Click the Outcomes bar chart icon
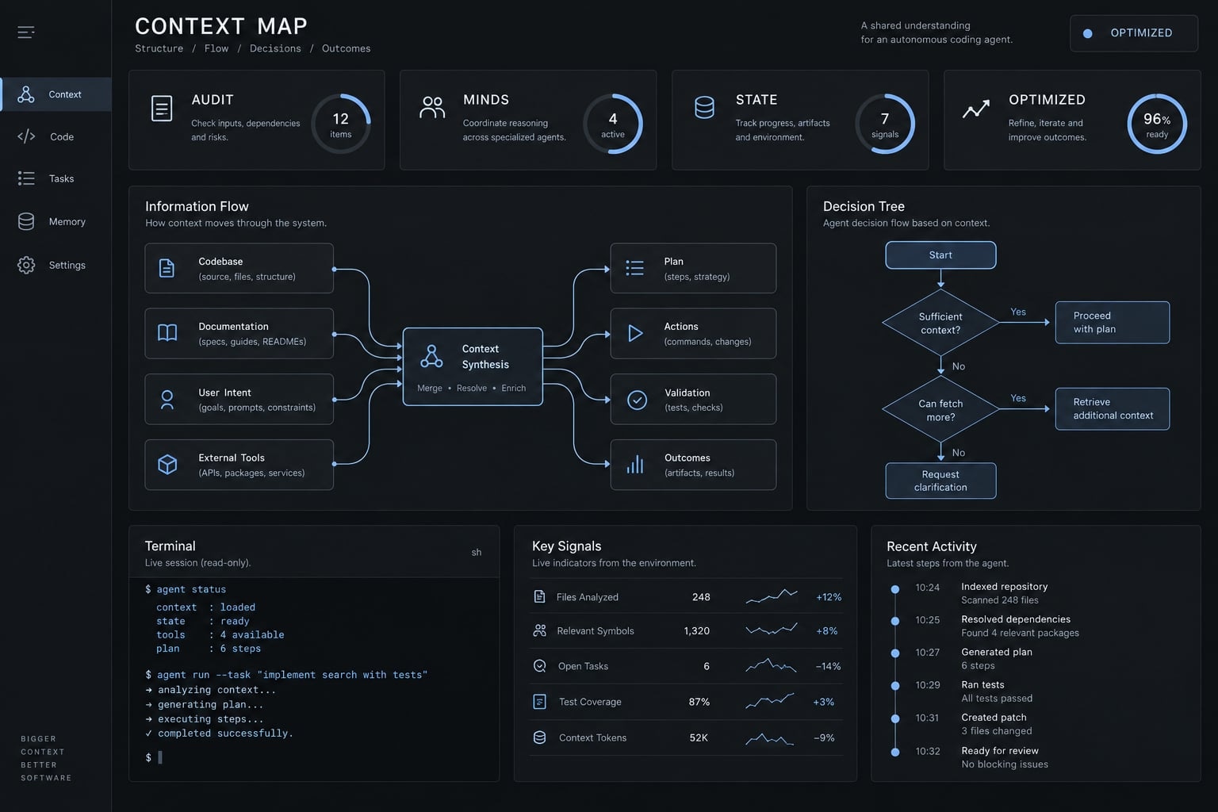1218x812 pixels. 635,464
